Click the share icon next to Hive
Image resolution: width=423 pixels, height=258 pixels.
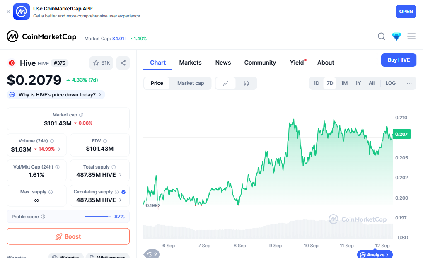123,63
